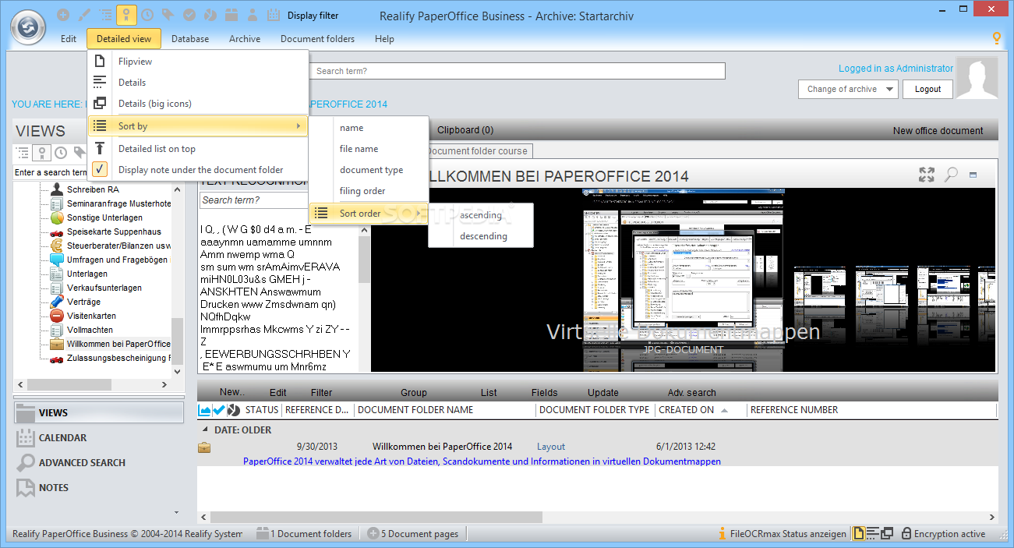
Task: Open the Change of archive dropdown
Action: coord(848,89)
